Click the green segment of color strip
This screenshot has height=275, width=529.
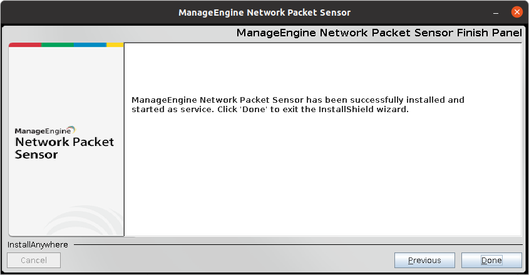point(58,45)
